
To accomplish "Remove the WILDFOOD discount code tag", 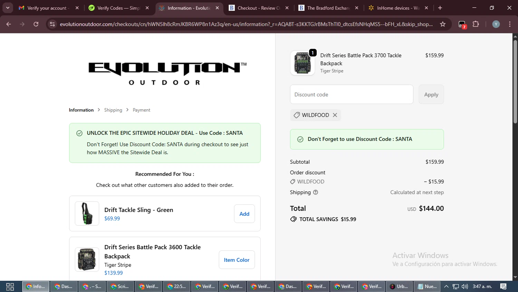I will [335, 115].
